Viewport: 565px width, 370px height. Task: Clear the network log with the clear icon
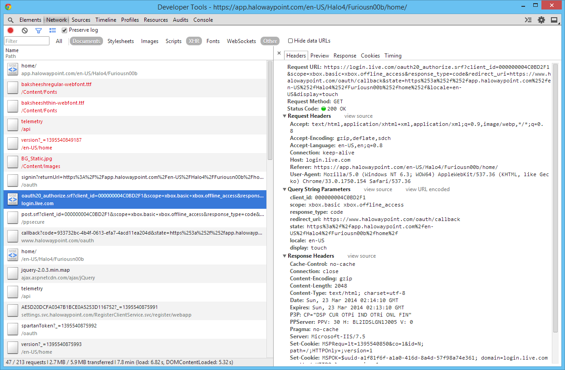click(25, 30)
